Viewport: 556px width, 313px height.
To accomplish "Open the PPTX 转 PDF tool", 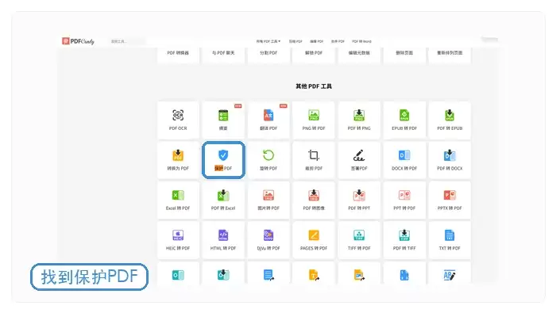I will pyautogui.click(x=450, y=200).
